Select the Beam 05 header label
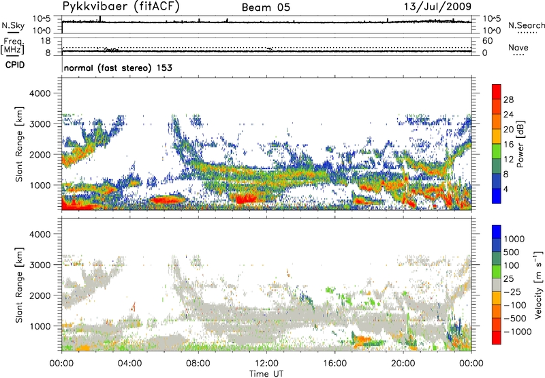The width and height of the screenshot is (545, 378). click(266, 8)
